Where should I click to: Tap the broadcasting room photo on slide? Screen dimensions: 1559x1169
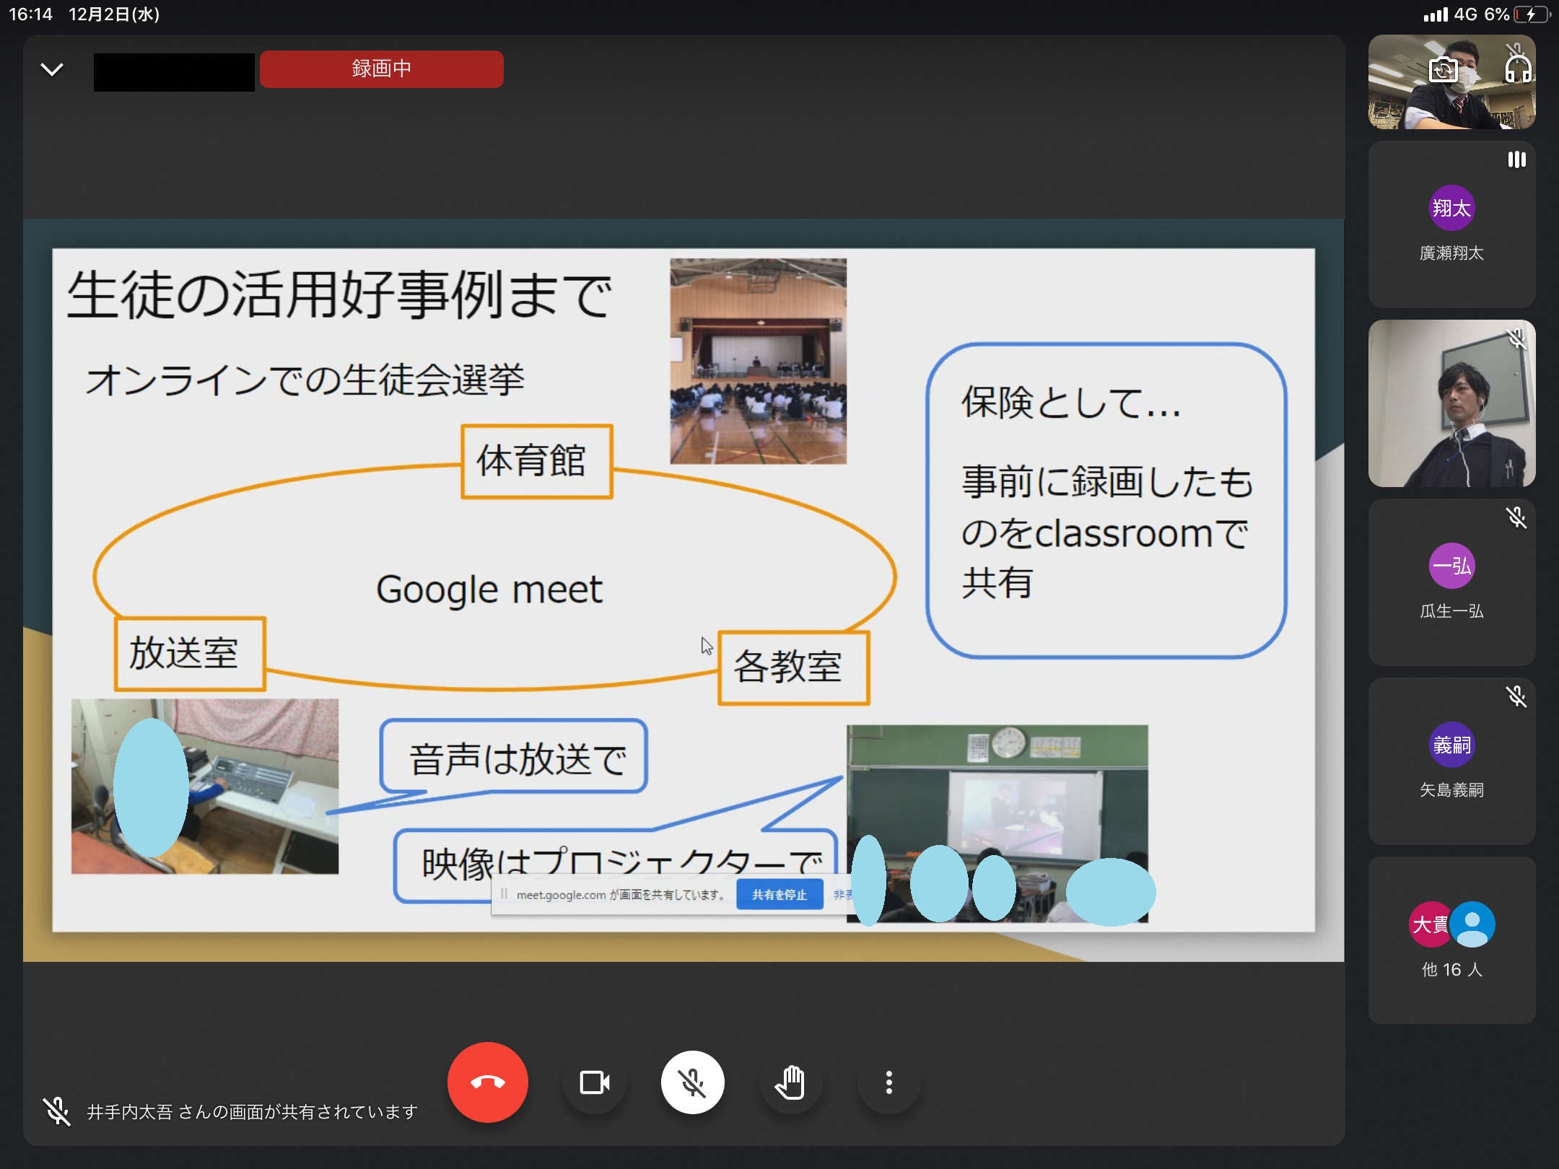point(205,786)
